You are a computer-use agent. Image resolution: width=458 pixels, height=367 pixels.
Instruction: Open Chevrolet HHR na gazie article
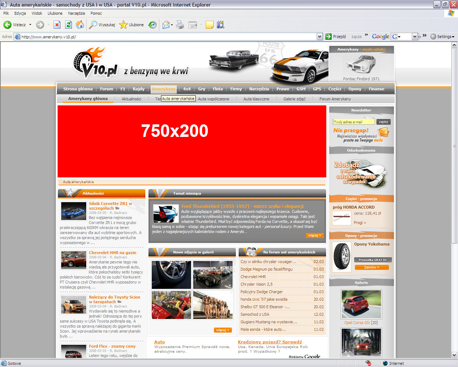click(112, 253)
